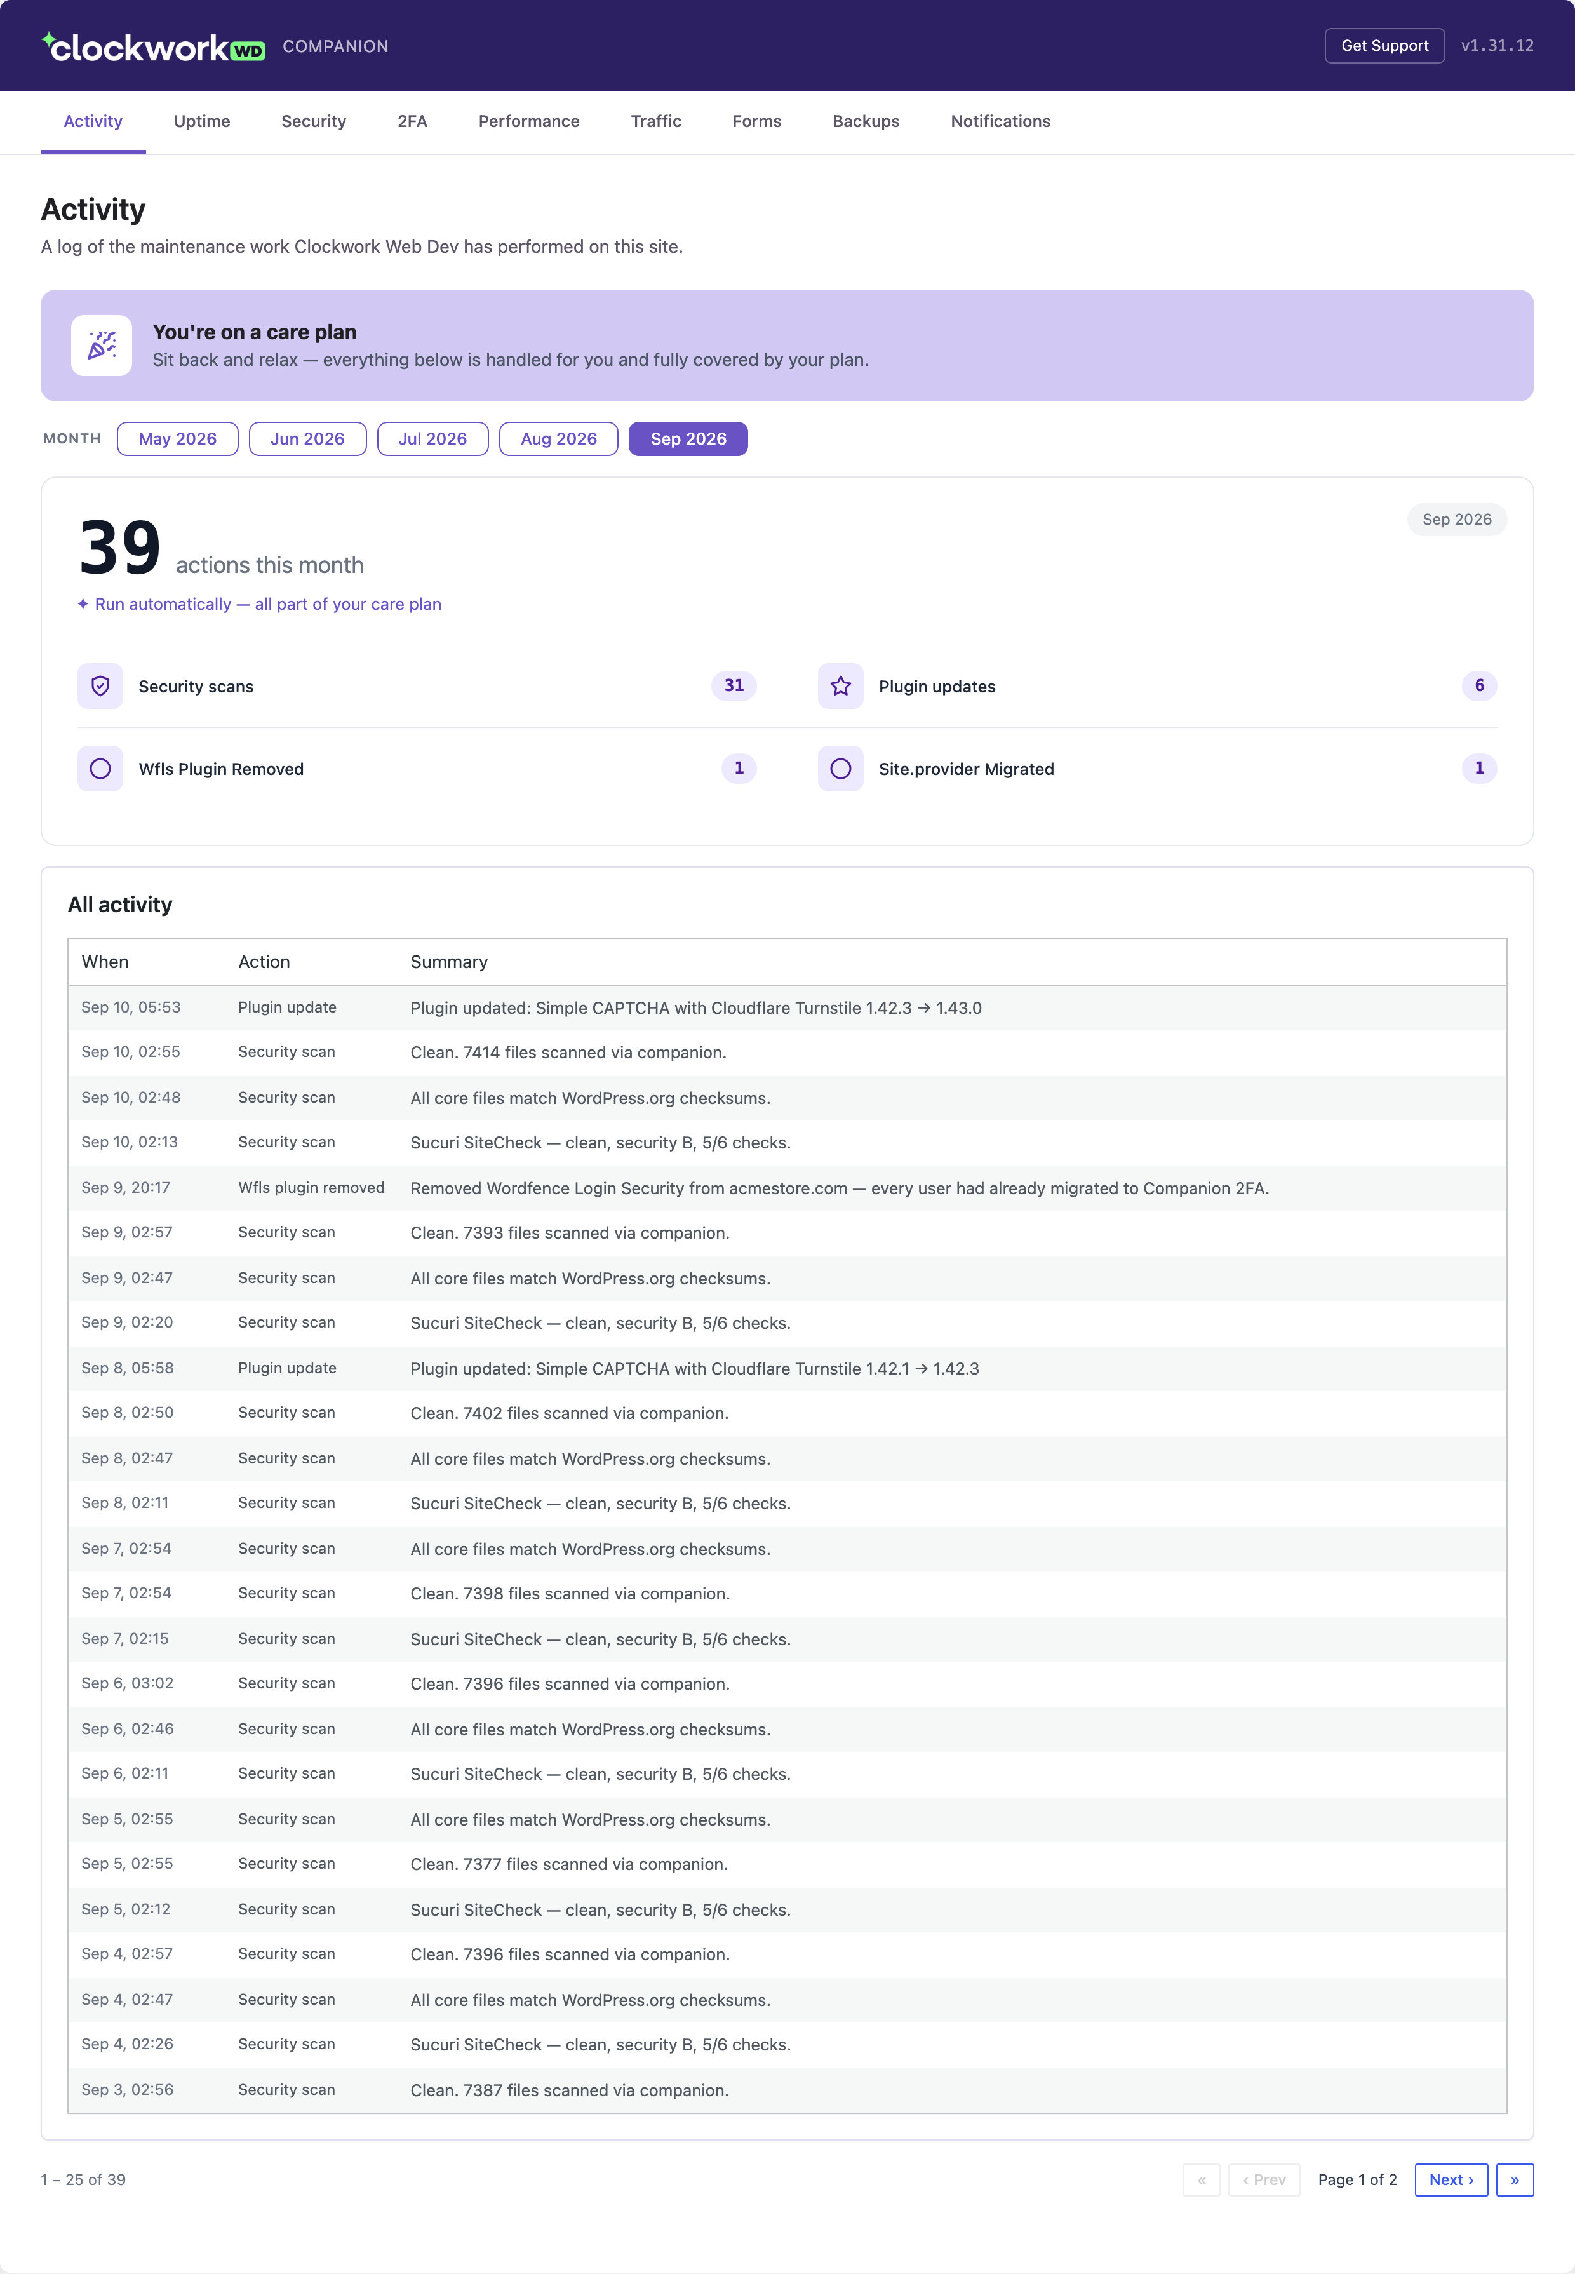
Task: Open the Backups tab
Action: pos(866,121)
